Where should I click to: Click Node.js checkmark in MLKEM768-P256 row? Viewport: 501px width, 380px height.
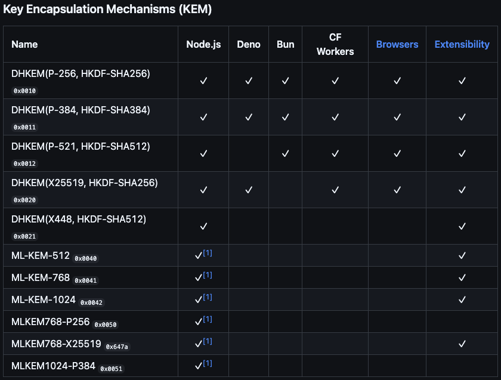[x=199, y=322]
